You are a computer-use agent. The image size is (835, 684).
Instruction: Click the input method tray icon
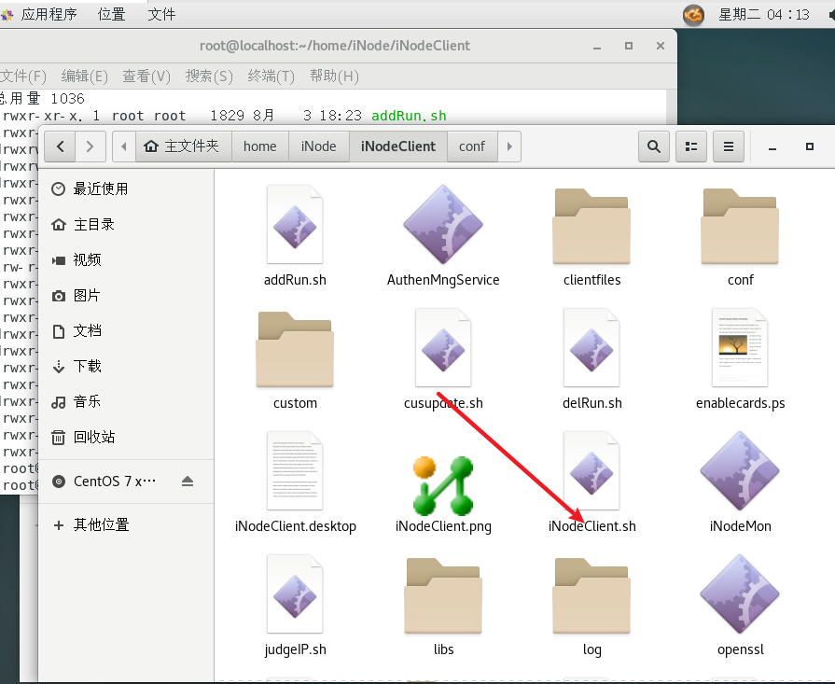click(693, 14)
